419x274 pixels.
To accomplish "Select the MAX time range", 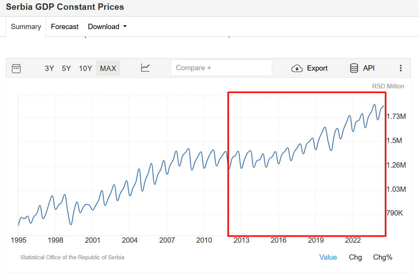I will [108, 68].
